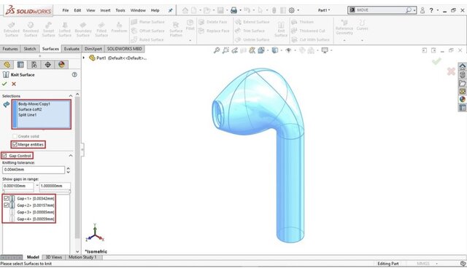The height and width of the screenshot is (268, 467).
Task: Click the Zoom to Area icon
Action: tap(225, 50)
